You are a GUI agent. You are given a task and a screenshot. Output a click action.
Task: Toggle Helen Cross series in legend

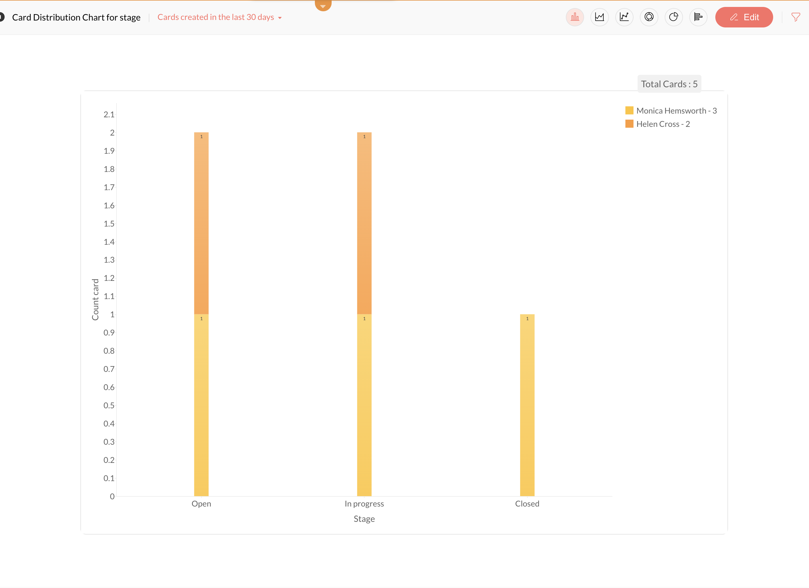point(663,124)
